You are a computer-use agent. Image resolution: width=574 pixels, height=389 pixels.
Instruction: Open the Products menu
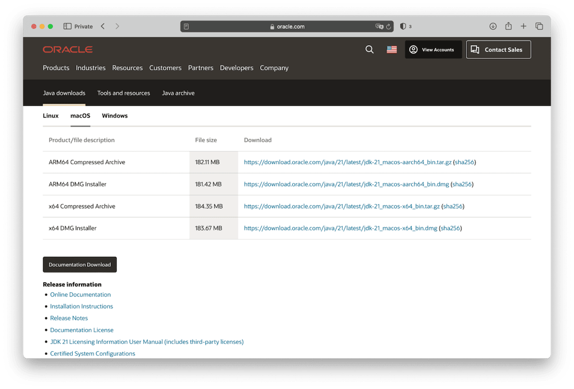pos(56,68)
